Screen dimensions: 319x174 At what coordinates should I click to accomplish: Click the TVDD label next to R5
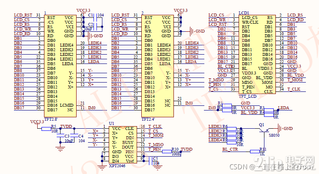pyautogui.click(x=66, y=127)
